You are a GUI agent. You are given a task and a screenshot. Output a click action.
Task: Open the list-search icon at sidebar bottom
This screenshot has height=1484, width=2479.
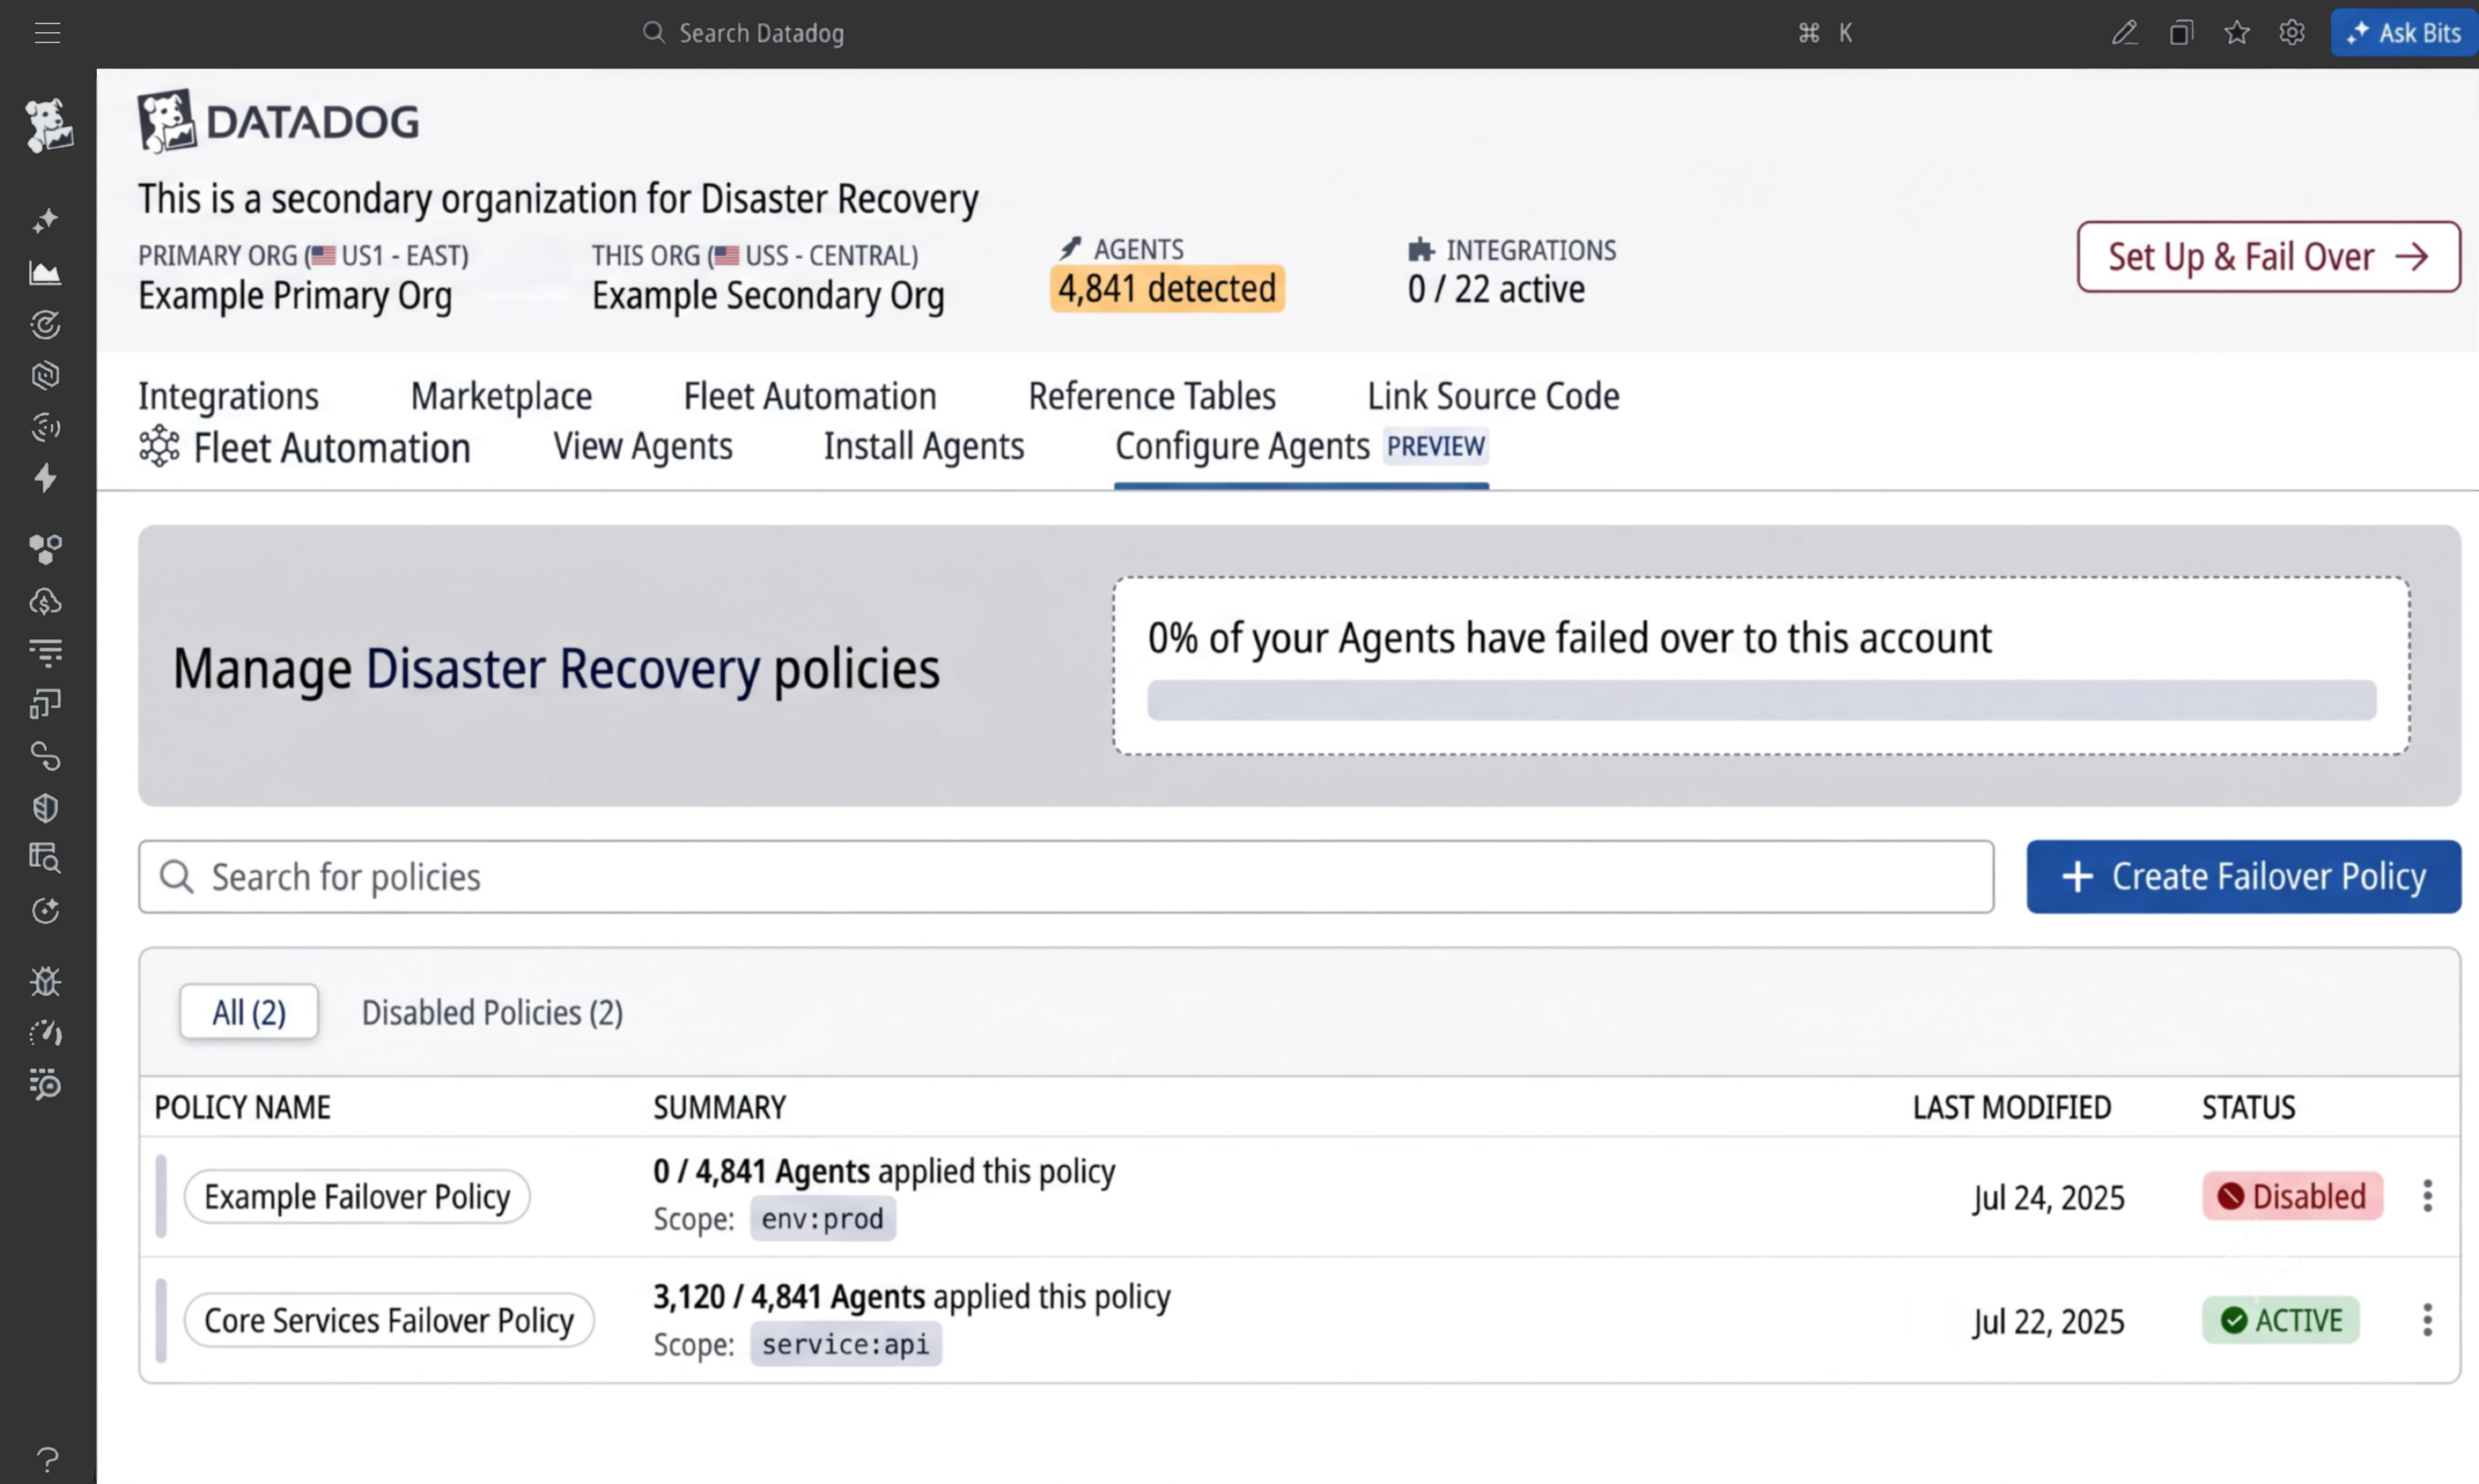(45, 1084)
